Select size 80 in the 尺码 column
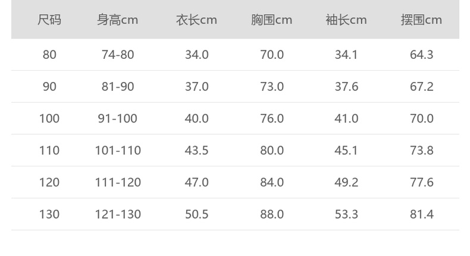 pyautogui.click(x=49, y=55)
